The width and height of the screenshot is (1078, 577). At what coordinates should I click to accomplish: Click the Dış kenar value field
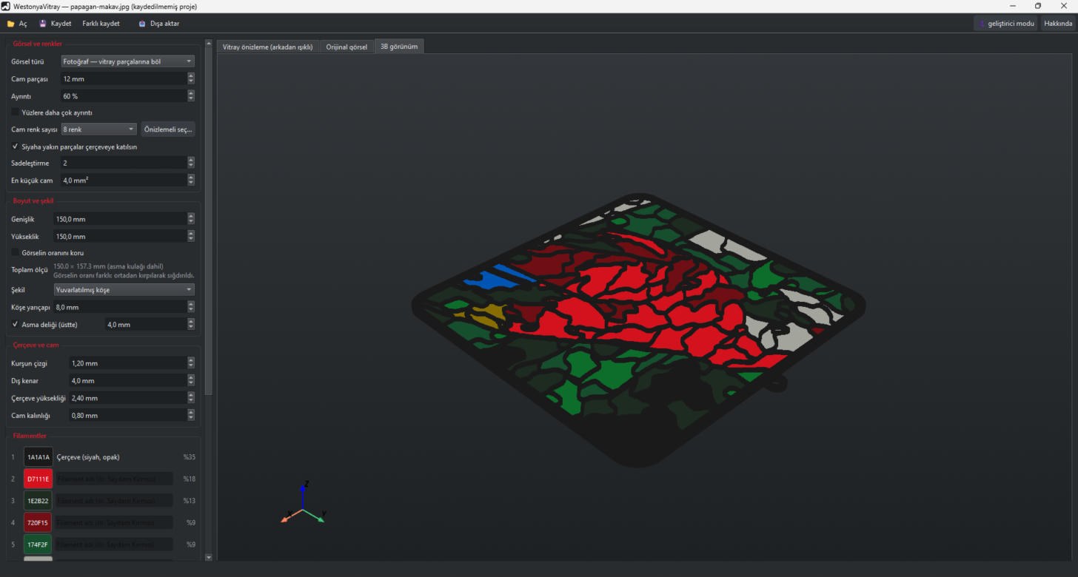(127, 381)
